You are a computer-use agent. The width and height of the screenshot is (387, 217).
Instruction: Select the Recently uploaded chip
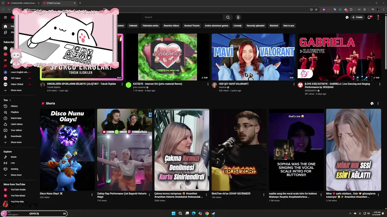click(x=255, y=26)
